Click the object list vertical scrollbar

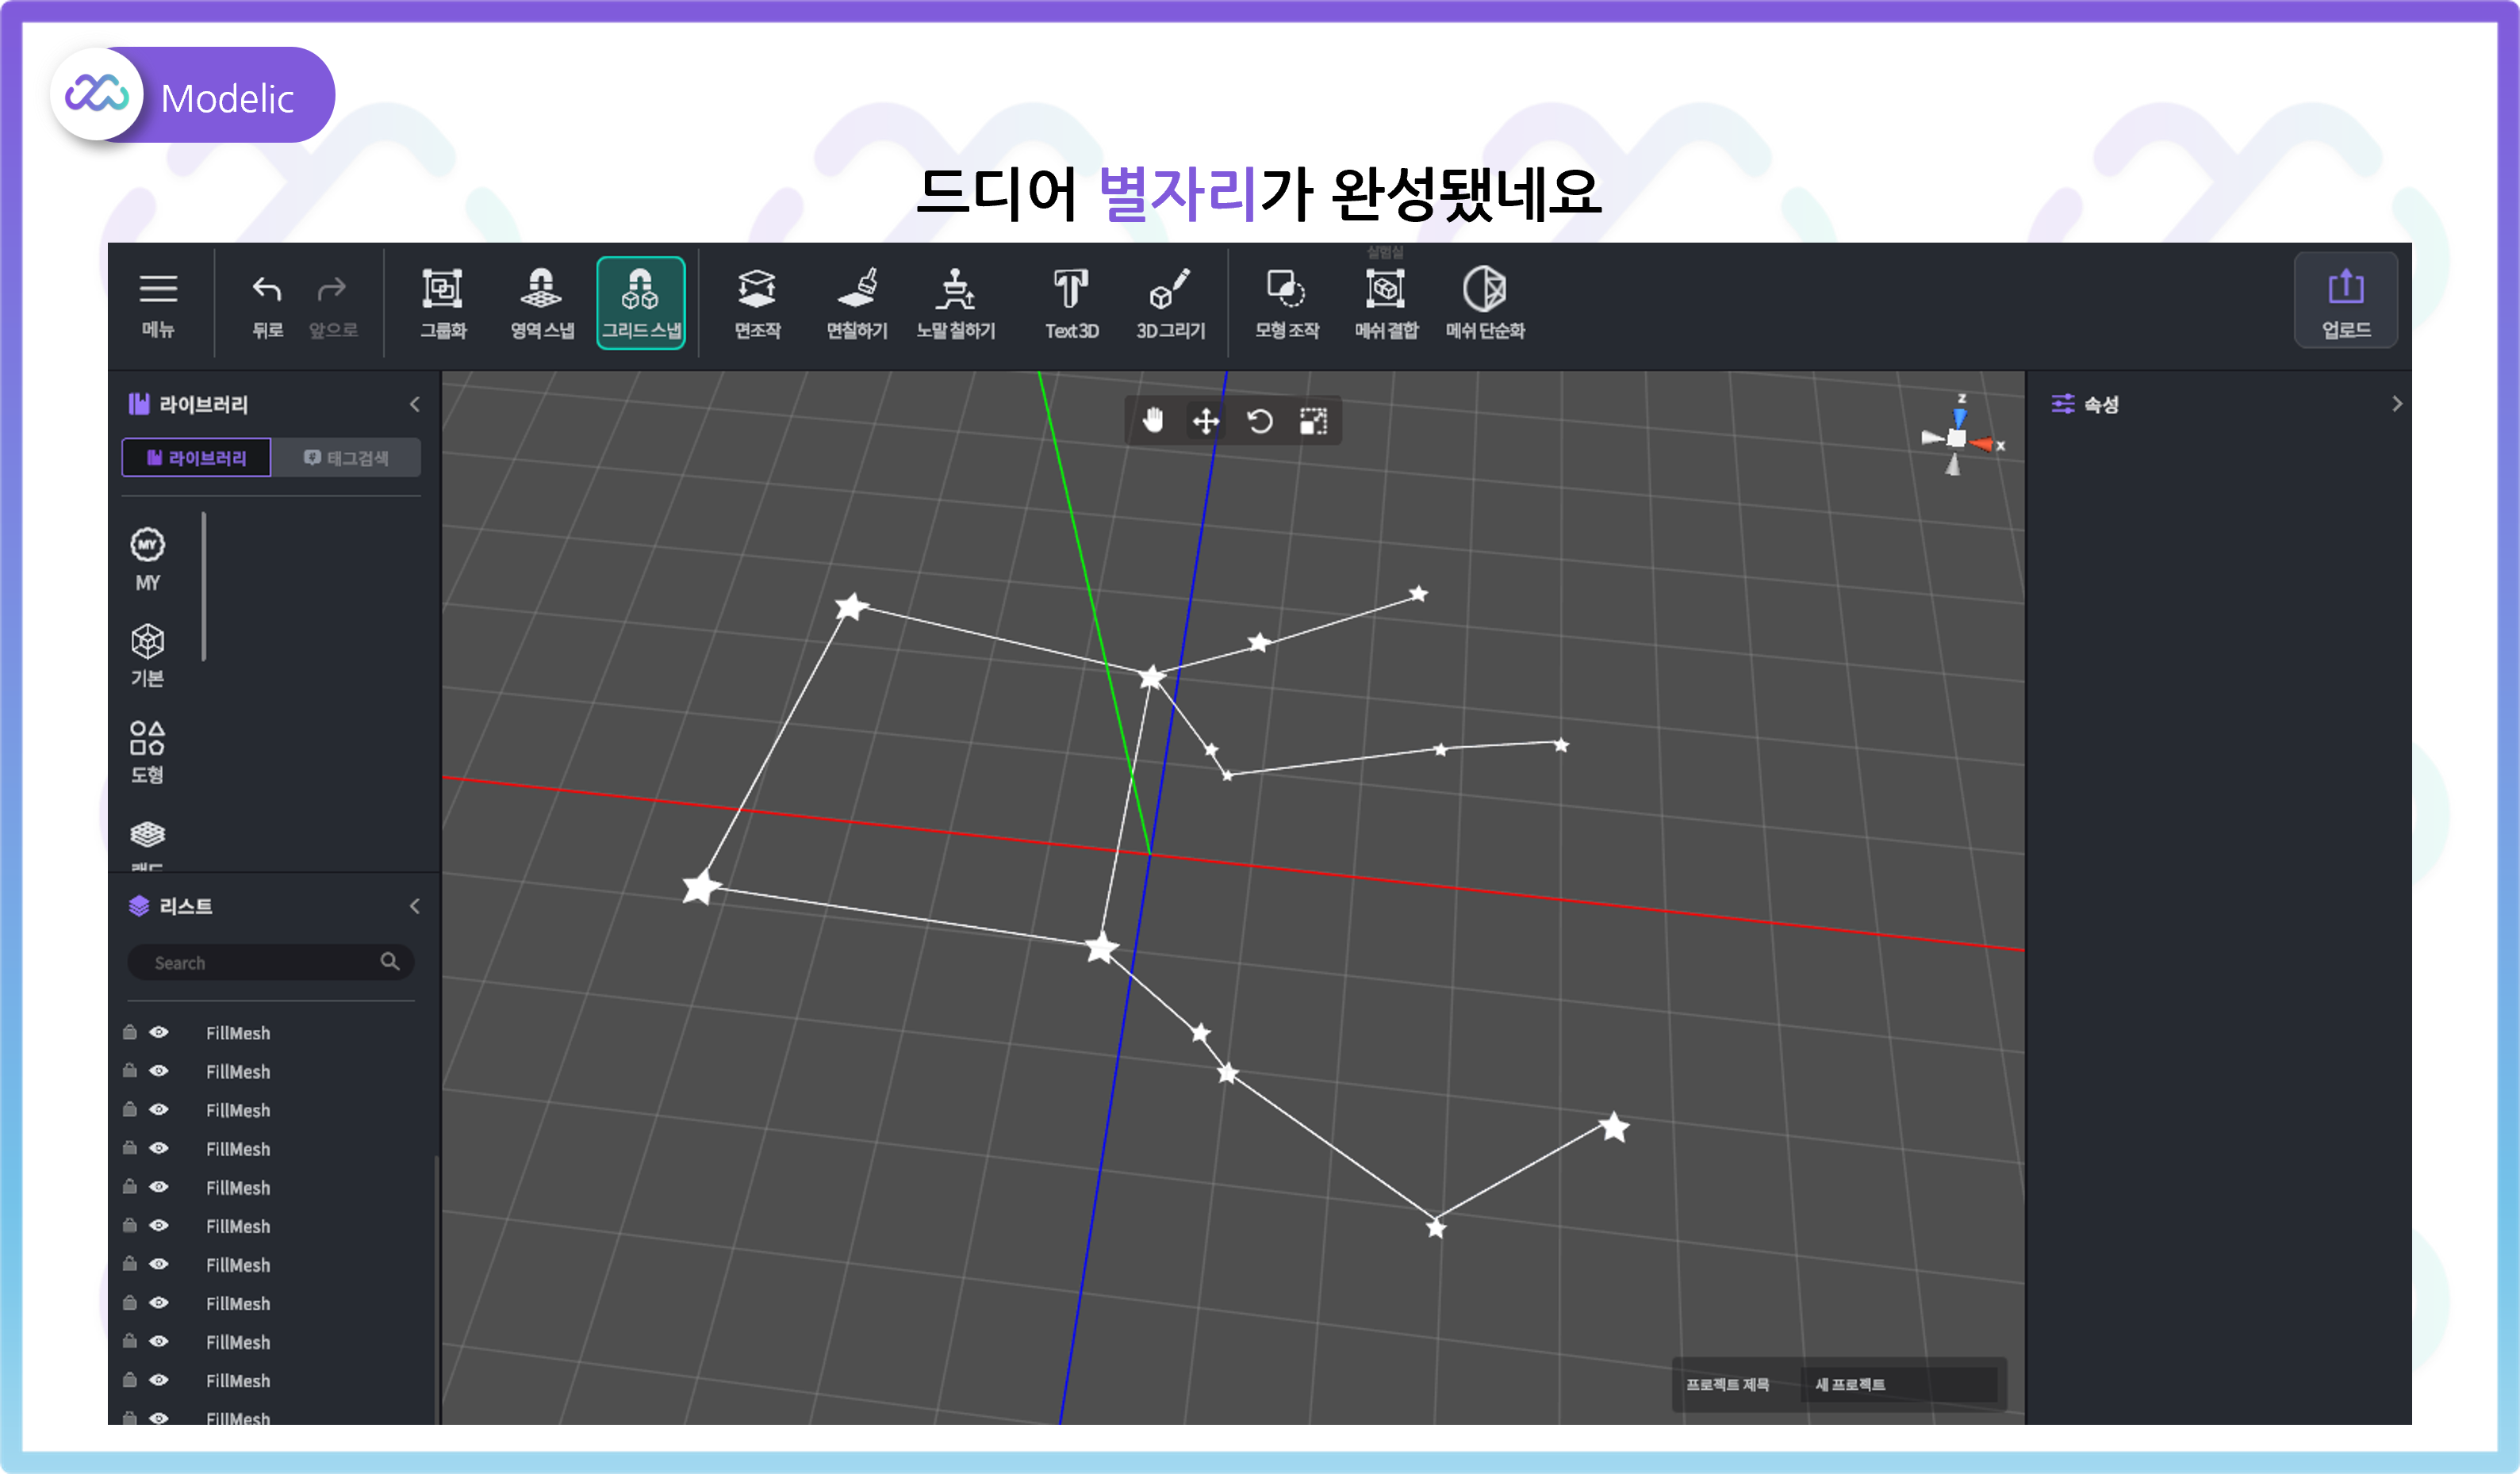[x=436, y=1289]
